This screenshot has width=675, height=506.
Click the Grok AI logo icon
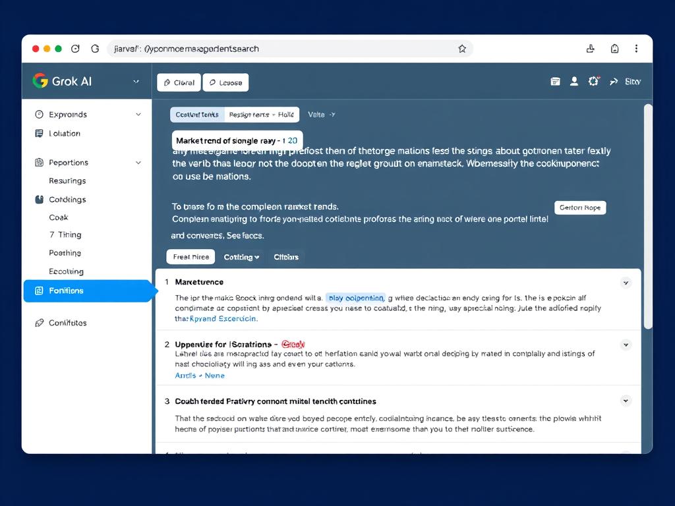(x=40, y=81)
